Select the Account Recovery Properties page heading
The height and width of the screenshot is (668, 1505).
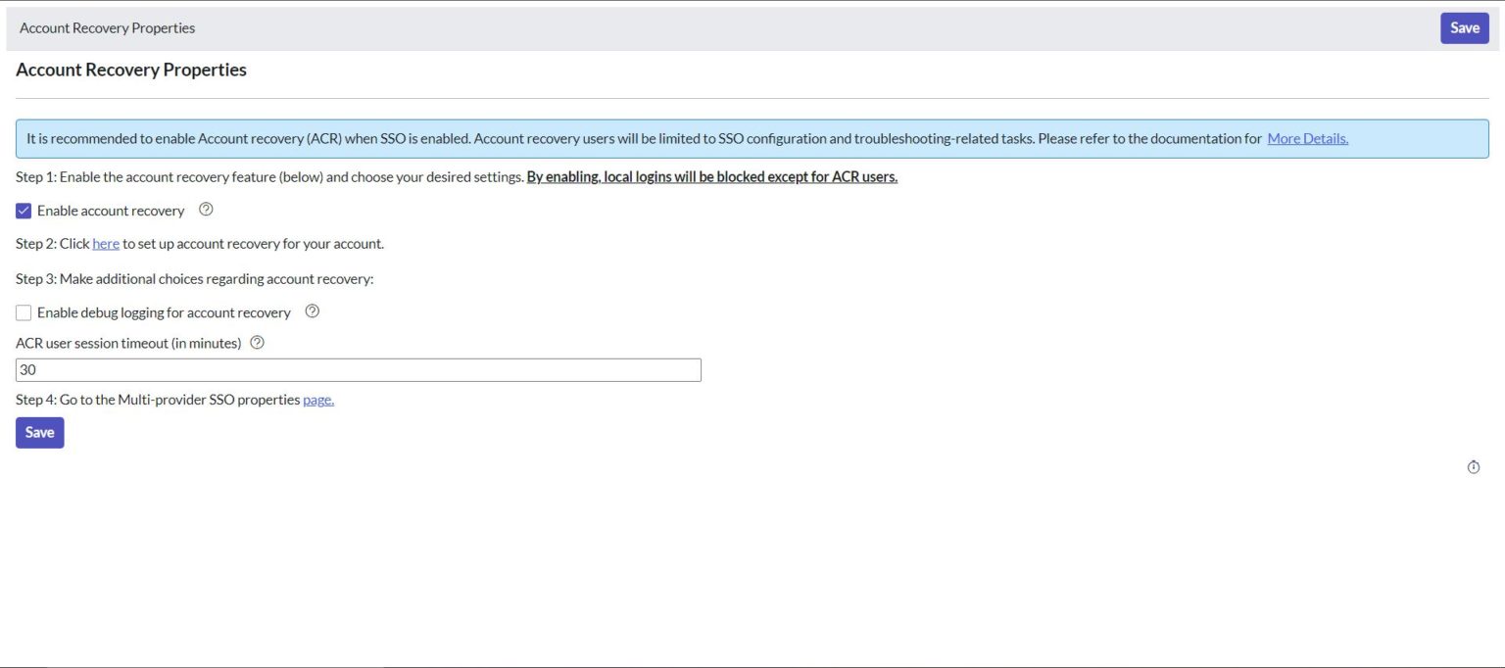pyautogui.click(x=130, y=69)
